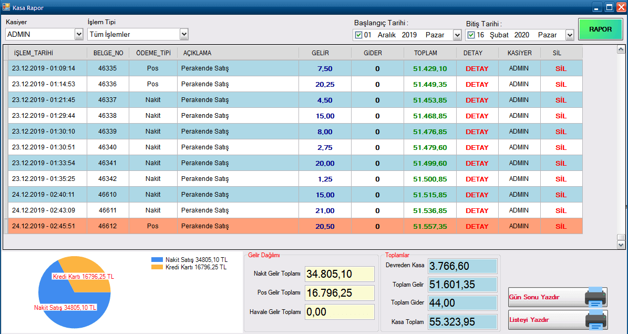Click SİL for document 46338
Viewport: 628px width, 334px height.
coord(561,116)
